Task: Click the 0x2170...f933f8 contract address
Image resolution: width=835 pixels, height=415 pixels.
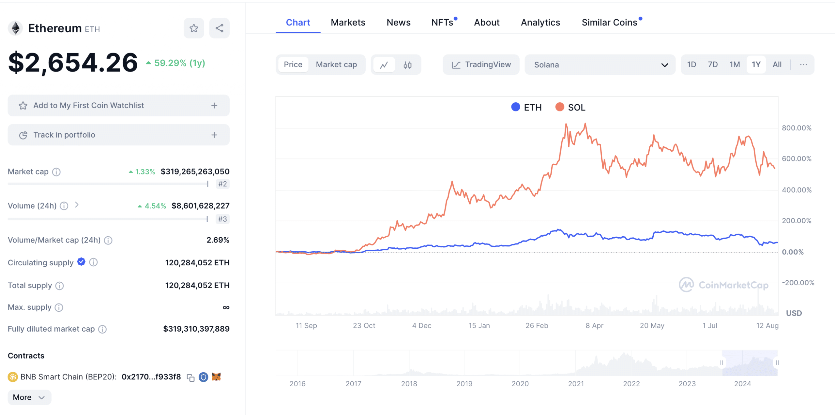Action: point(151,377)
